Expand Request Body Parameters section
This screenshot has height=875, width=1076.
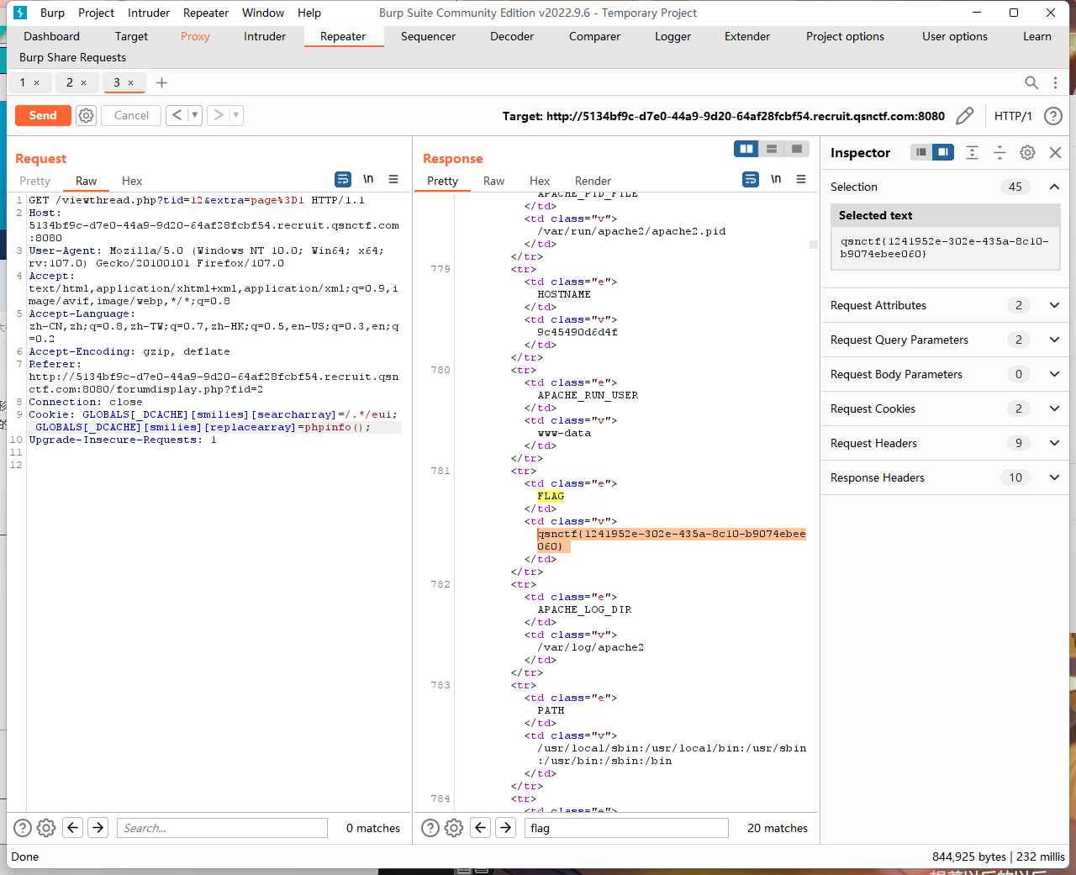pyautogui.click(x=1054, y=374)
